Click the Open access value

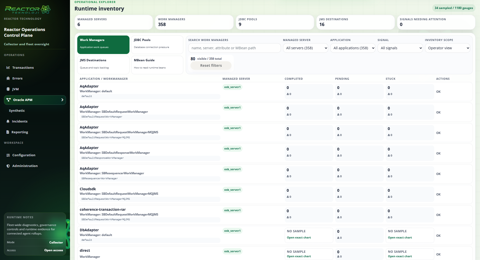53,250
